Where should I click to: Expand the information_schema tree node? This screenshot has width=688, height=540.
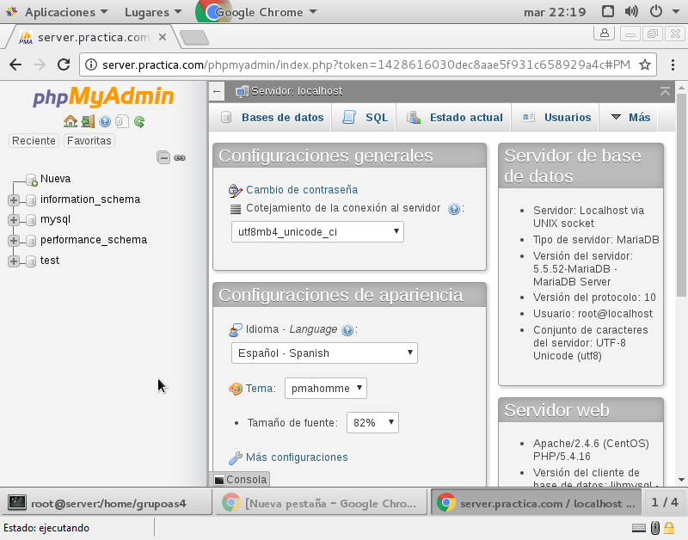[13, 199]
